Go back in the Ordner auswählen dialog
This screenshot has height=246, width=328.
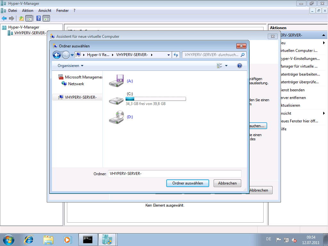pyautogui.click(x=57, y=55)
